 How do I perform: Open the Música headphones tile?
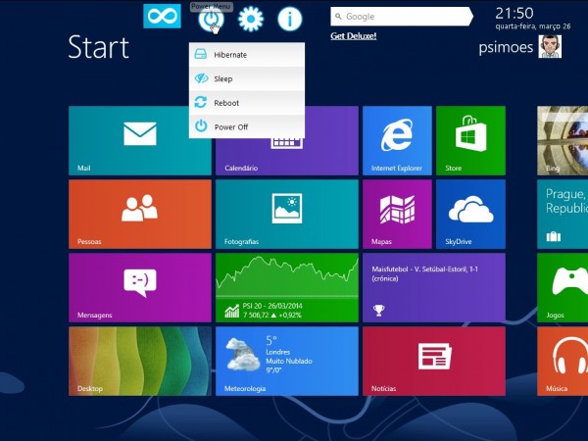(x=563, y=361)
